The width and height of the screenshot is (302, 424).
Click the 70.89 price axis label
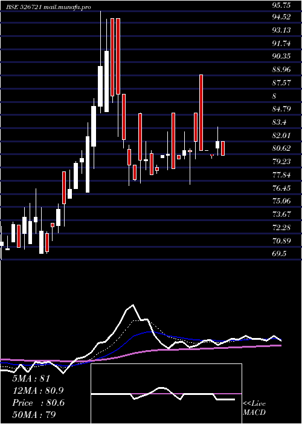281,240
